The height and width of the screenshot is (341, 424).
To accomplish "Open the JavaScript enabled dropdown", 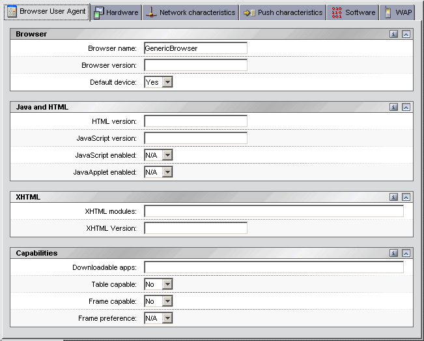I will (x=158, y=155).
